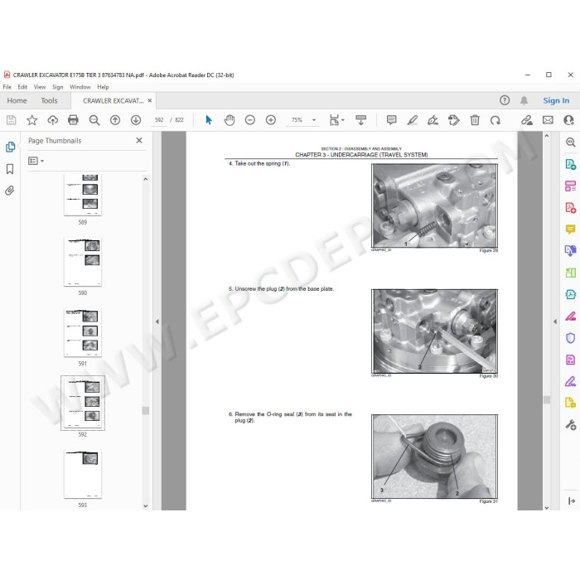This screenshot has height=580, width=580.
Task: Select page 589 thumbnail
Action: [x=83, y=195]
